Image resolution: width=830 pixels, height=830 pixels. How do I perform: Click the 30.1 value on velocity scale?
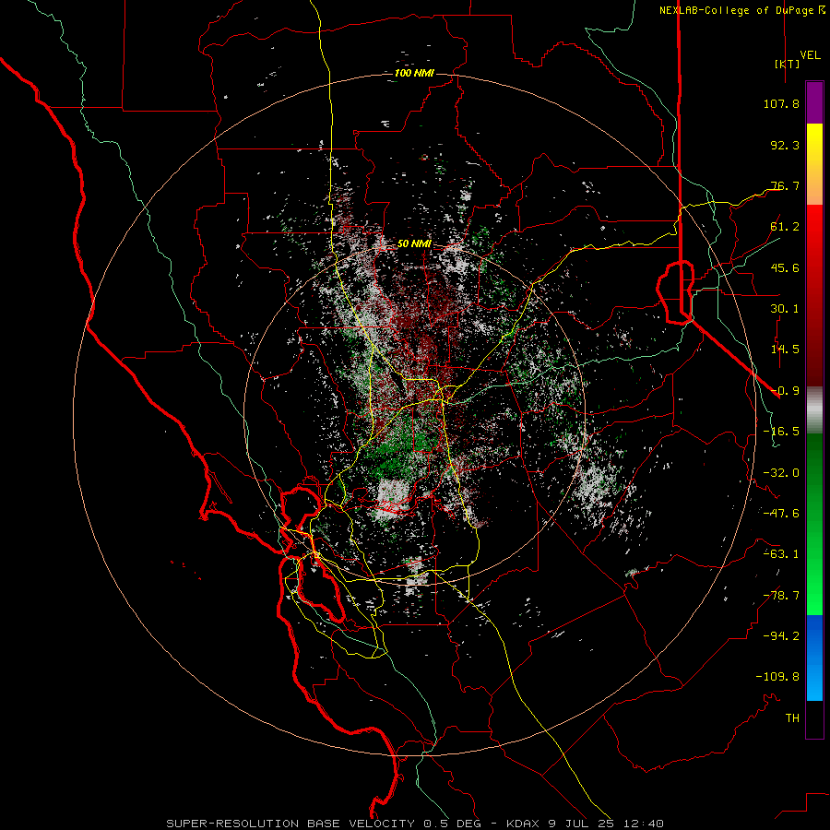coord(785,309)
